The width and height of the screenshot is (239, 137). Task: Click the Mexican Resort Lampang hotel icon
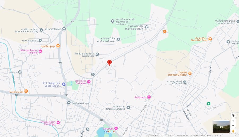tap(40, 51)
